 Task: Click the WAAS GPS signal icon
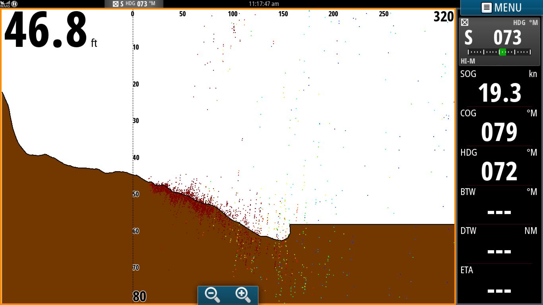(x=5, y=4)
